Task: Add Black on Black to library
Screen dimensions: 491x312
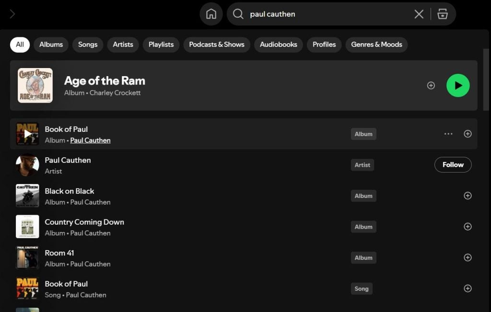Action: (x=468, y=196)
